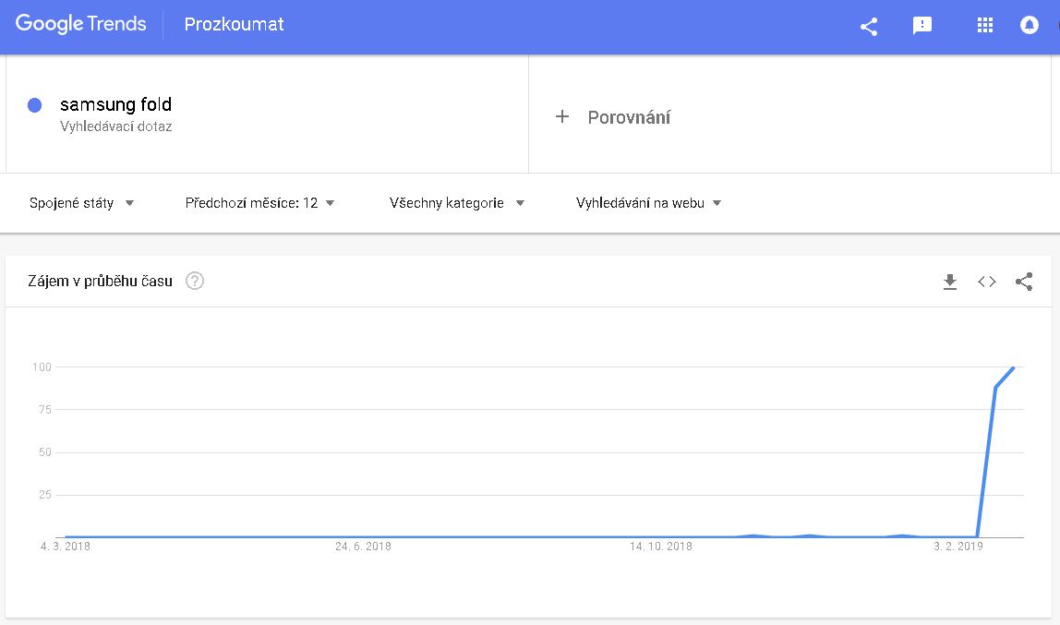This screenshot has height=625, width=1060.
Task: Open the Všechny kategorie dropdown
Action: [x=456, y=203]
